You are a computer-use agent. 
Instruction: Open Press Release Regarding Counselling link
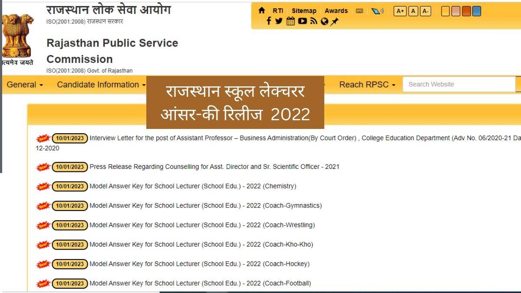point(214,167)
